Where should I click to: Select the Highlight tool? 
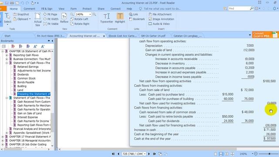point(120,18)
